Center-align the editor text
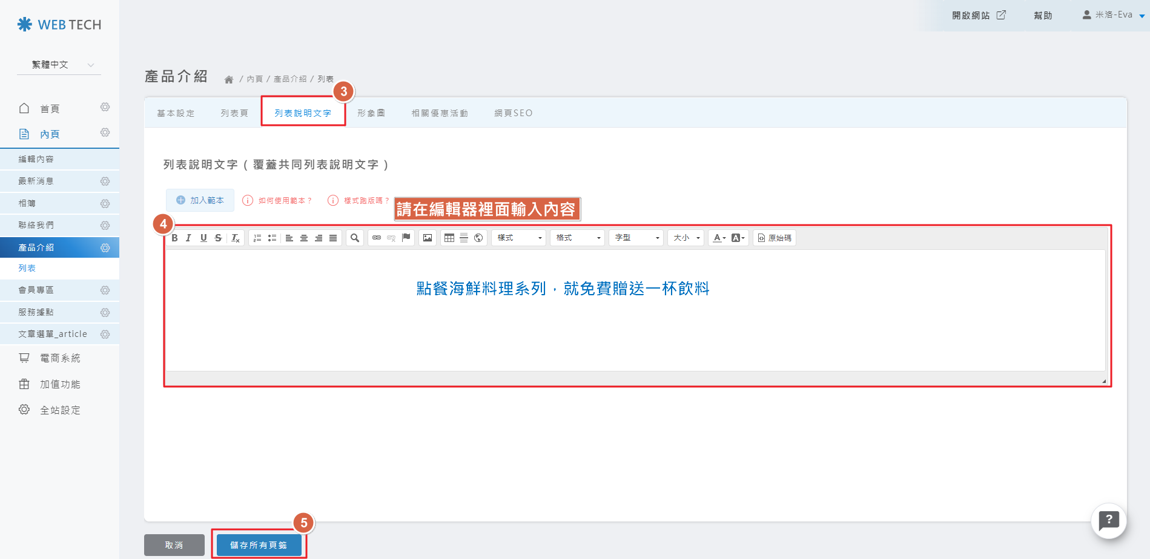Image resolution: width=1150 pixels, height=559 pixels. point(304,238)
